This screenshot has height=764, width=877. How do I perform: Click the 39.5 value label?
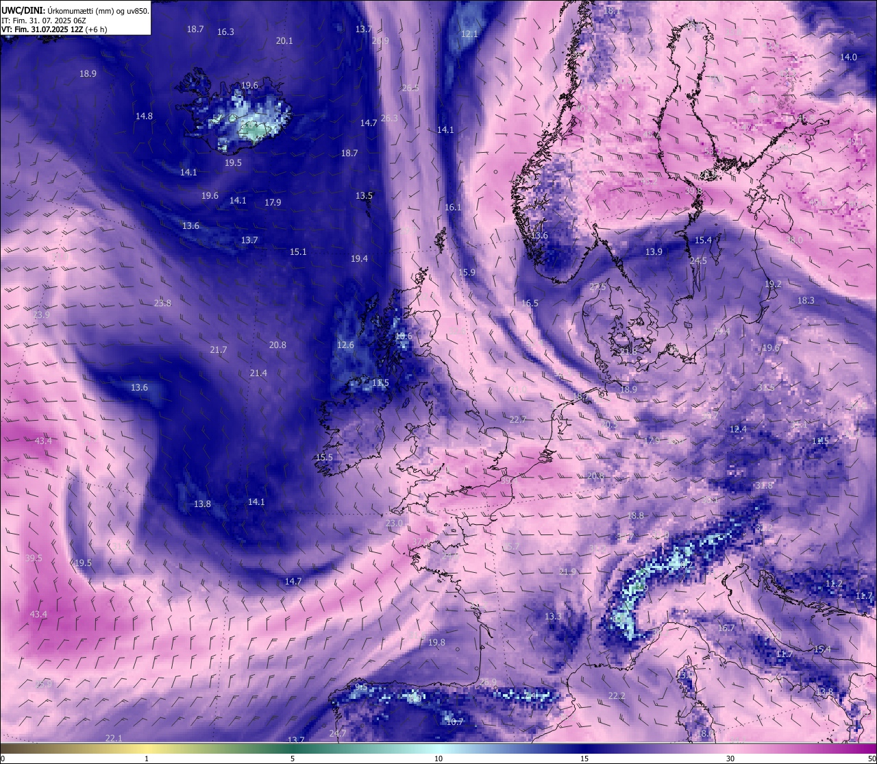(x=34, y=558)
